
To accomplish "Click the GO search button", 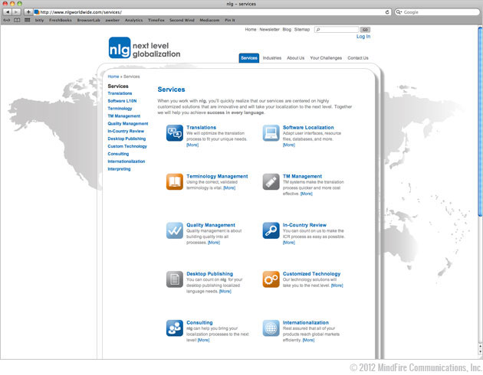I will point(366,30).
